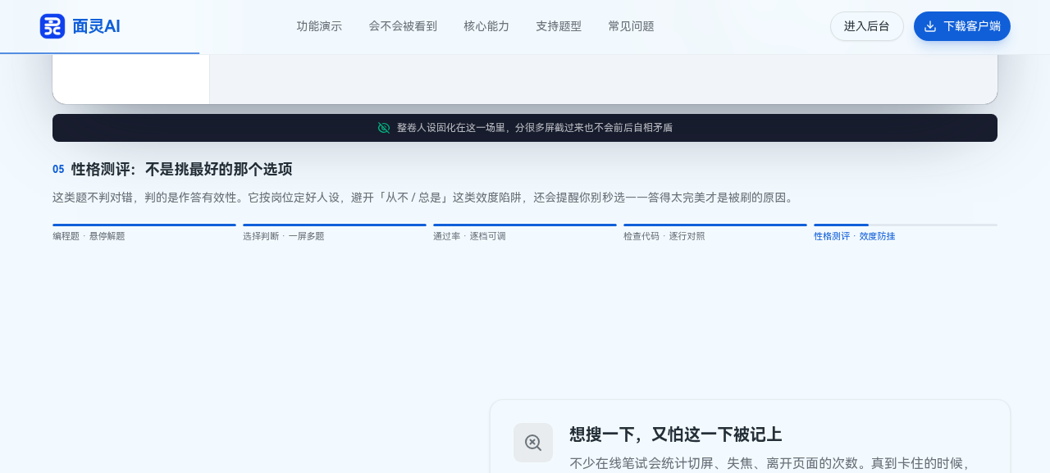Click the progress bar above 选择判断
The image size is (1050, 473).
[335, 225]
